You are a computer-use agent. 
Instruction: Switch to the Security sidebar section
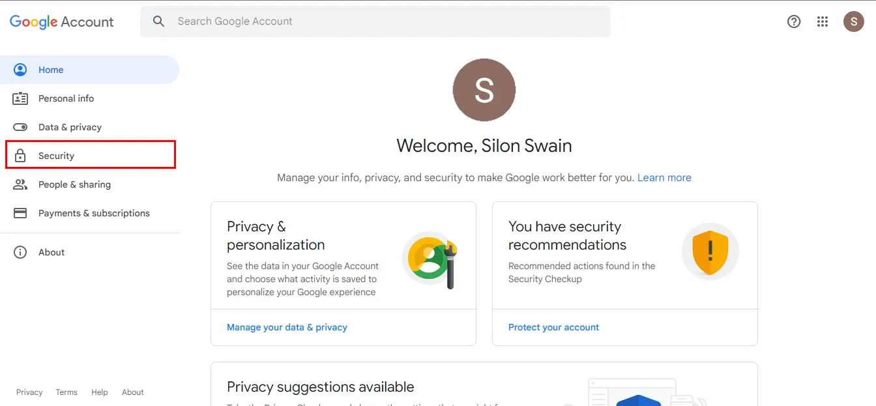tap(55, 155)
